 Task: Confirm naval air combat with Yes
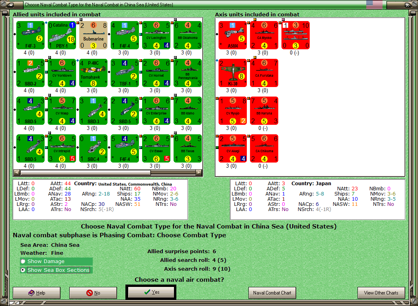pos(151,292)
